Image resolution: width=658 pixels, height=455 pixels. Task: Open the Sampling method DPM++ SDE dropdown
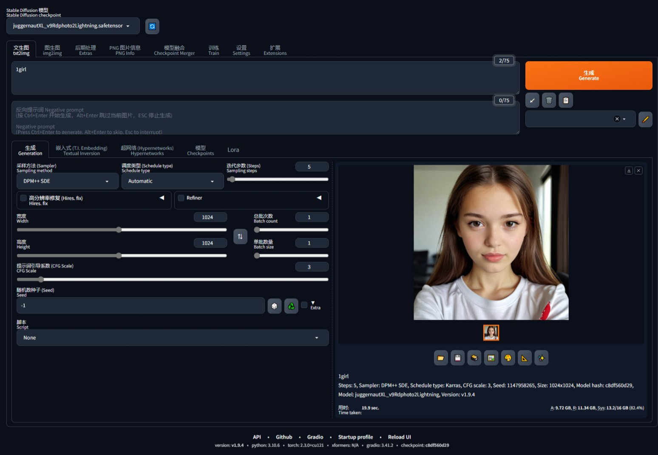(68, 181)
